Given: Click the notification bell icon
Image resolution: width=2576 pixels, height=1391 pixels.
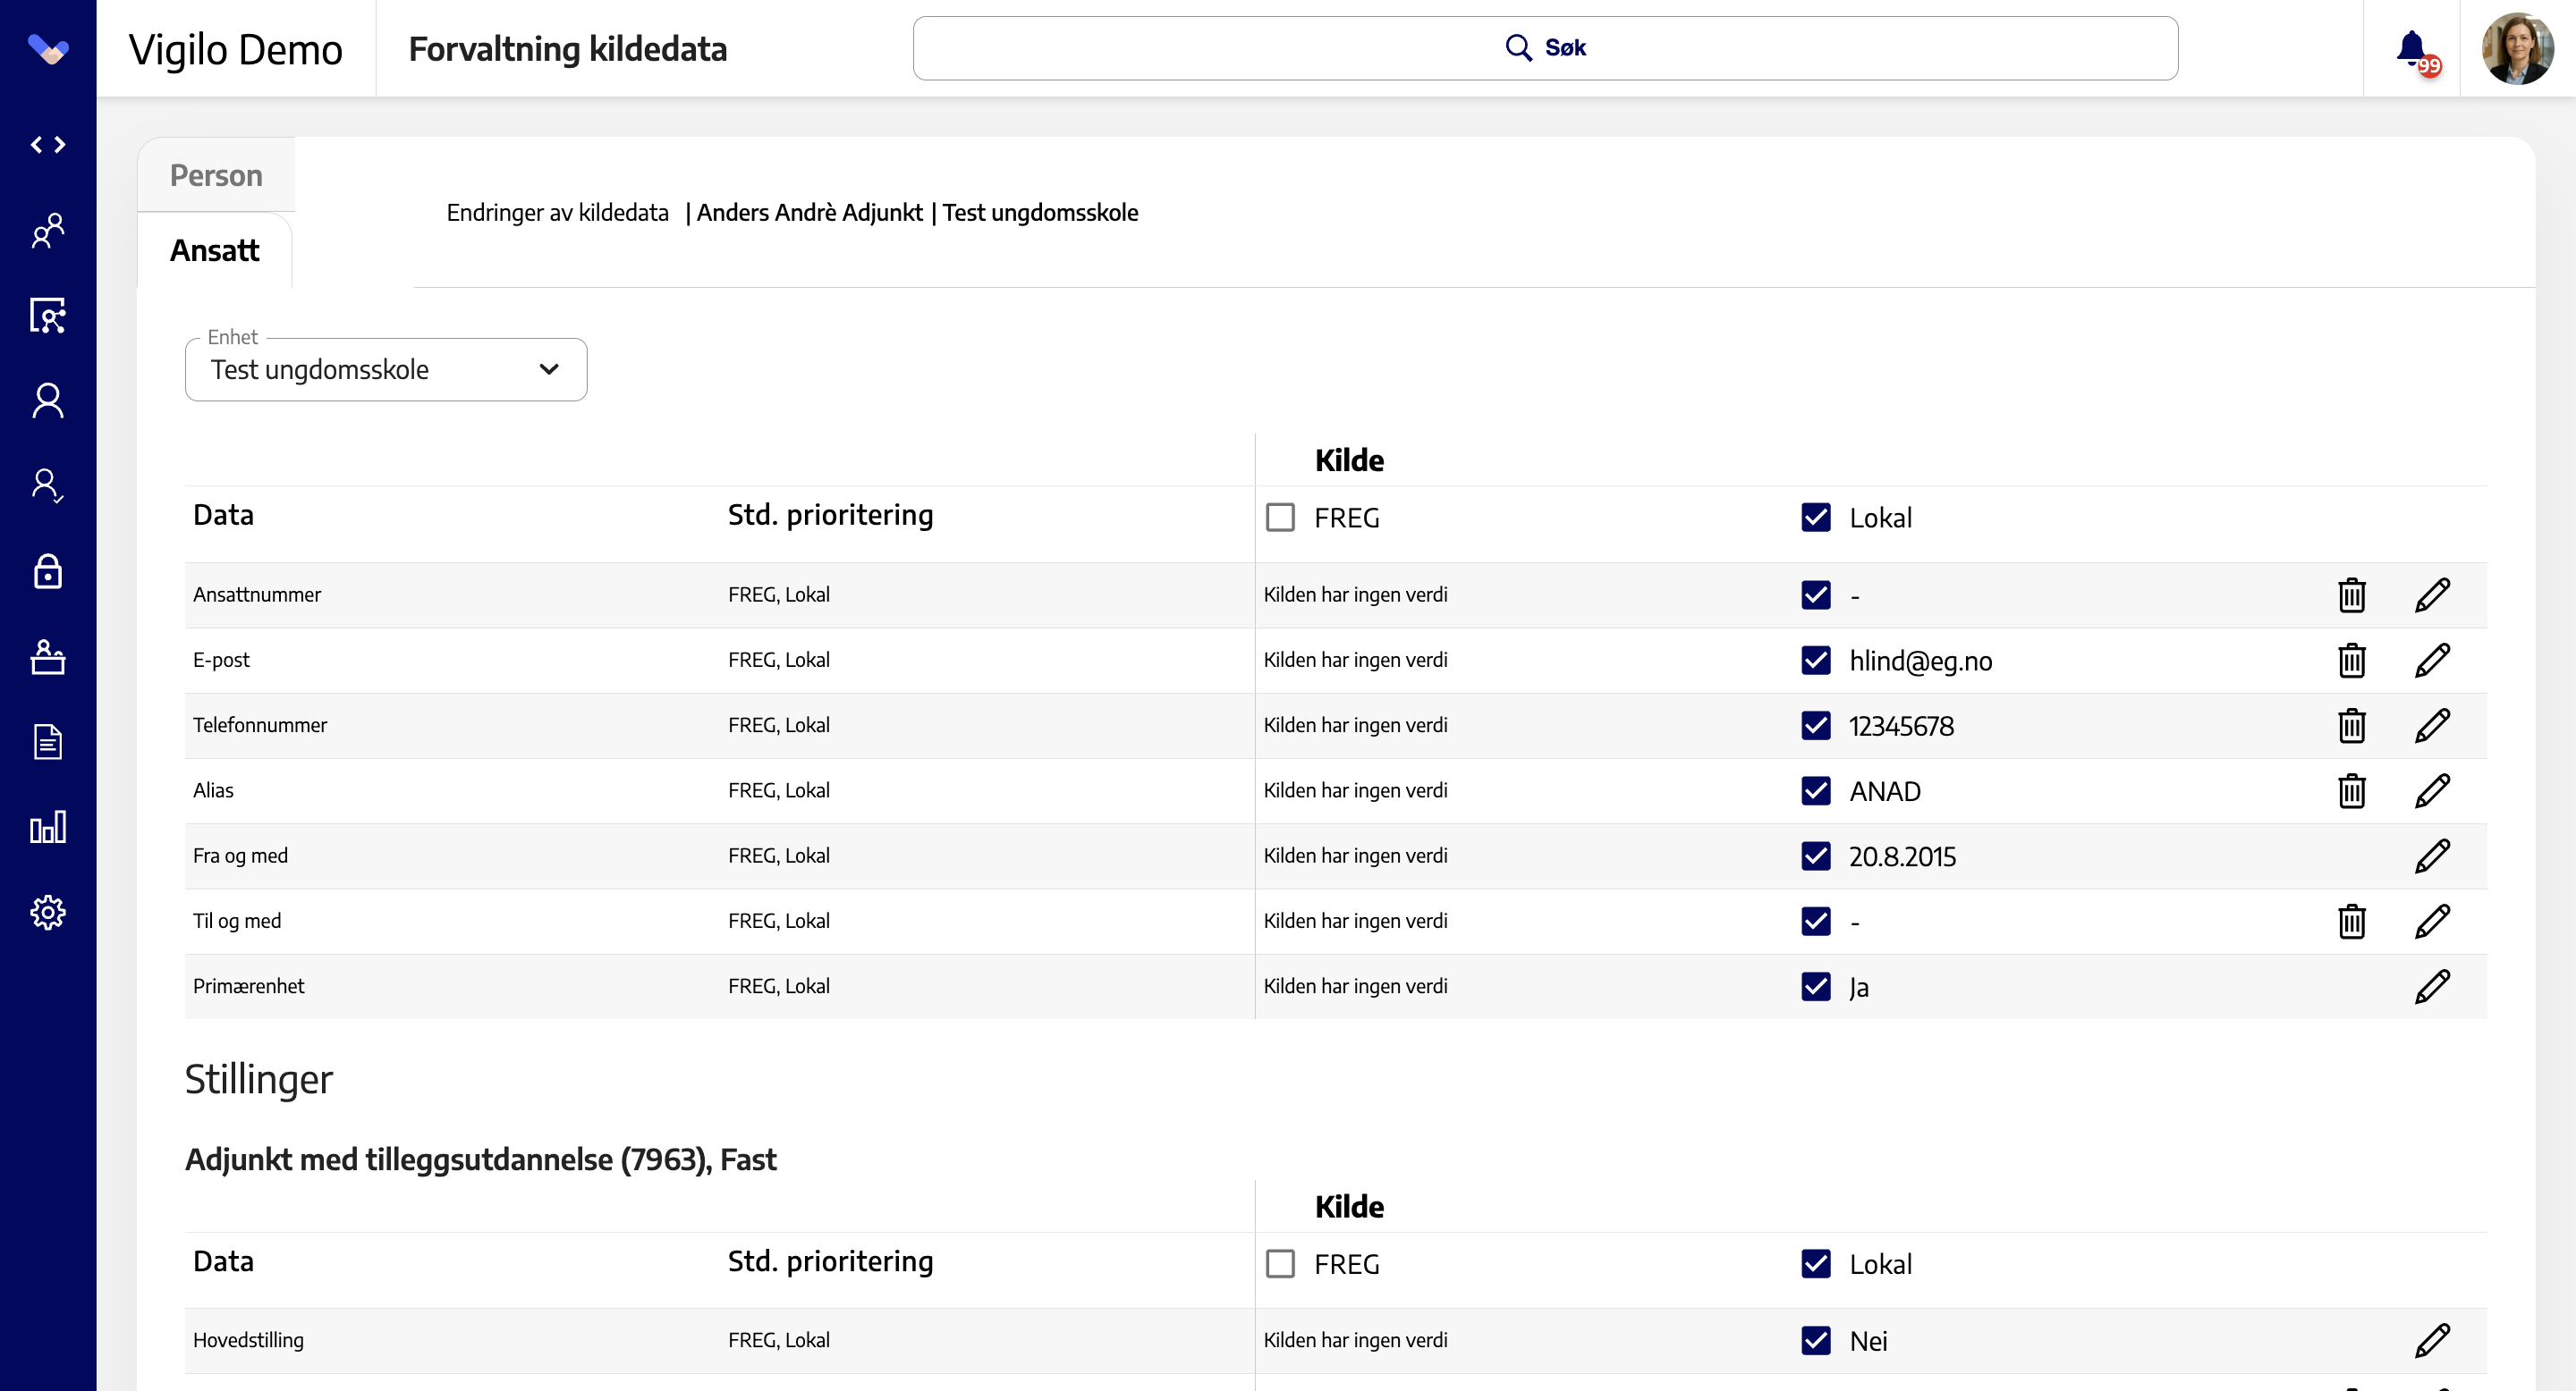Looking at the screenshot, I should (2412, 48).
